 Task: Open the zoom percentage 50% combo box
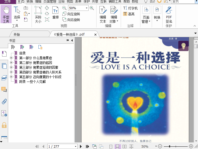pyautogui.click(x=78, y=8)
